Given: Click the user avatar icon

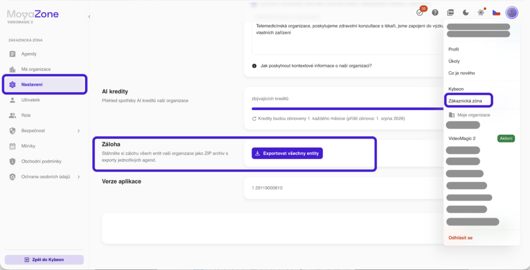Looking at the screenshot, I should point(512,12).
